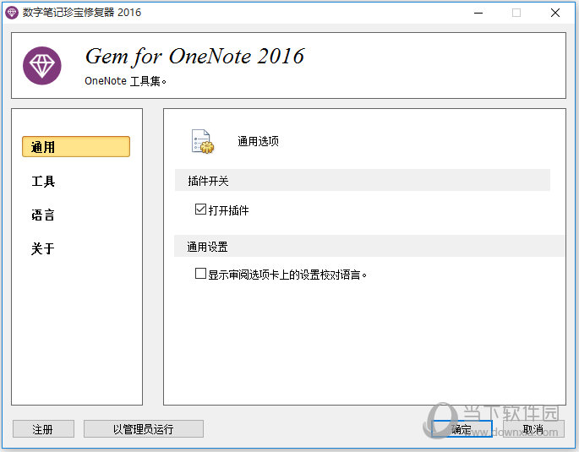Click the Gem for OneNote 2016 title
Image resolution: width=579 pixels, height=452 pixels.
point(194,57)
